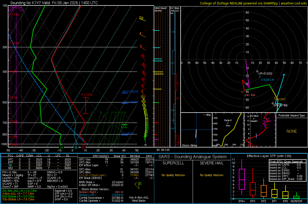The image size is (308, 204).
Task: Click the 'BRN Shear =' line
Action: click(101, 182)
